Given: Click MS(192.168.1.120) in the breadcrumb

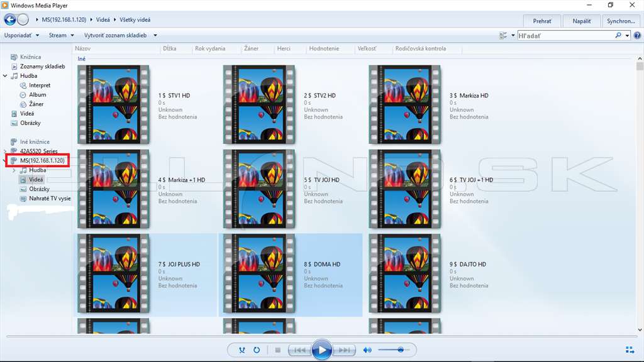Looking at the screenshot, I should (64, 19).
